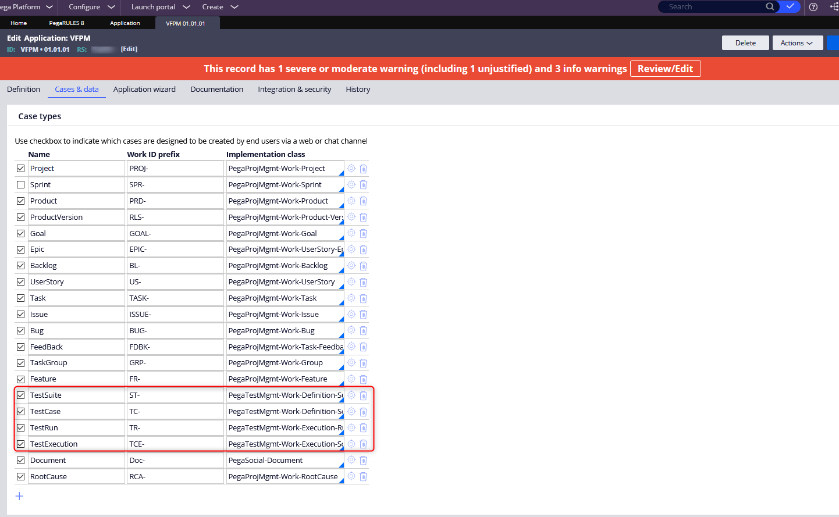Open class target icon for Task row

pos(351,298)
